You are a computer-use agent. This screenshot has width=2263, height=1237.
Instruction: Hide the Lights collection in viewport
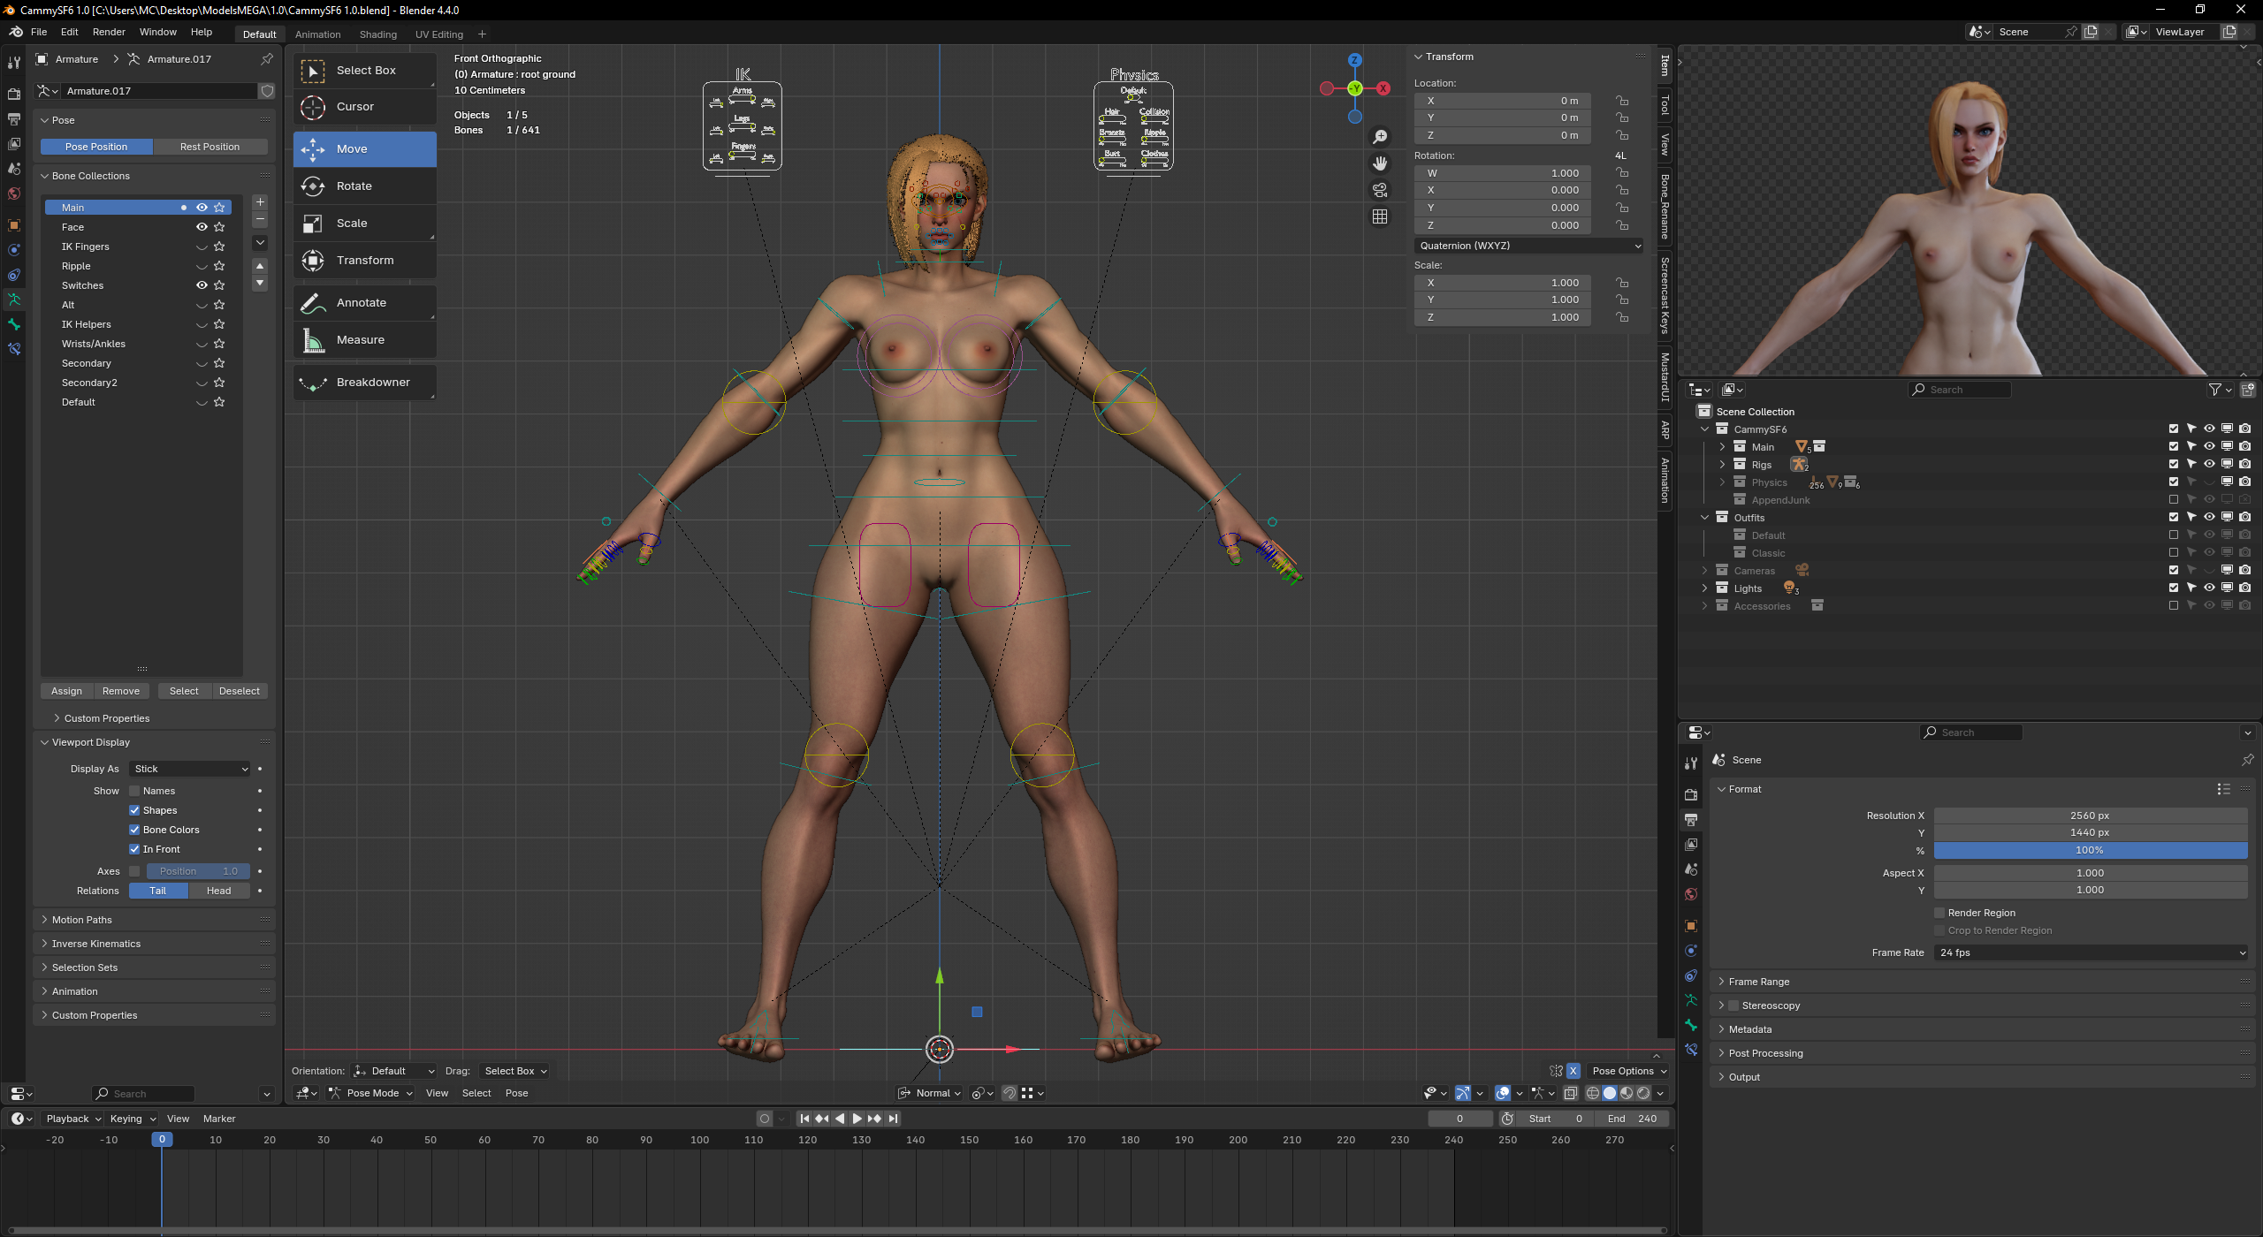coord(2209,588)
